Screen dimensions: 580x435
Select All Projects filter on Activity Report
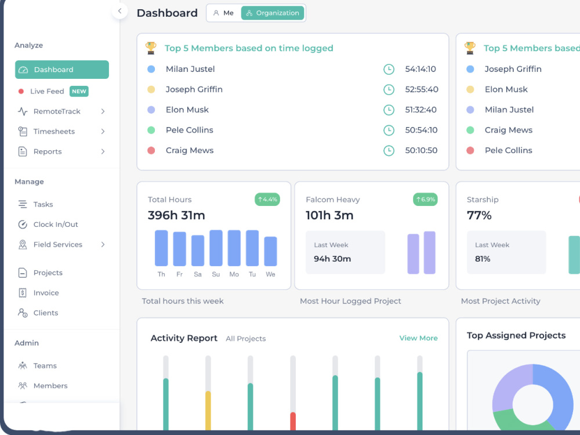coord(245,339)
